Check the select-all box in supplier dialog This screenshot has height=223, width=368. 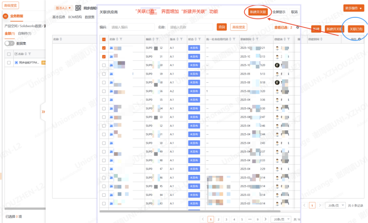[104, 39]
